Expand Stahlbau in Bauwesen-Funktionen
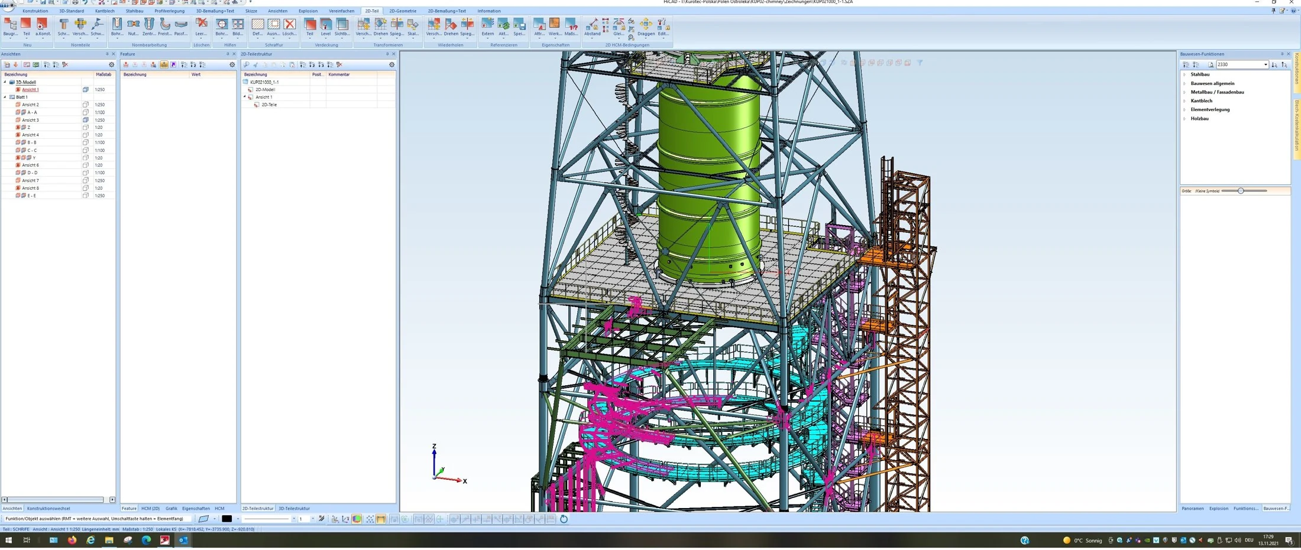The width and height of the screenshot is (1301, 550). 1185,74
